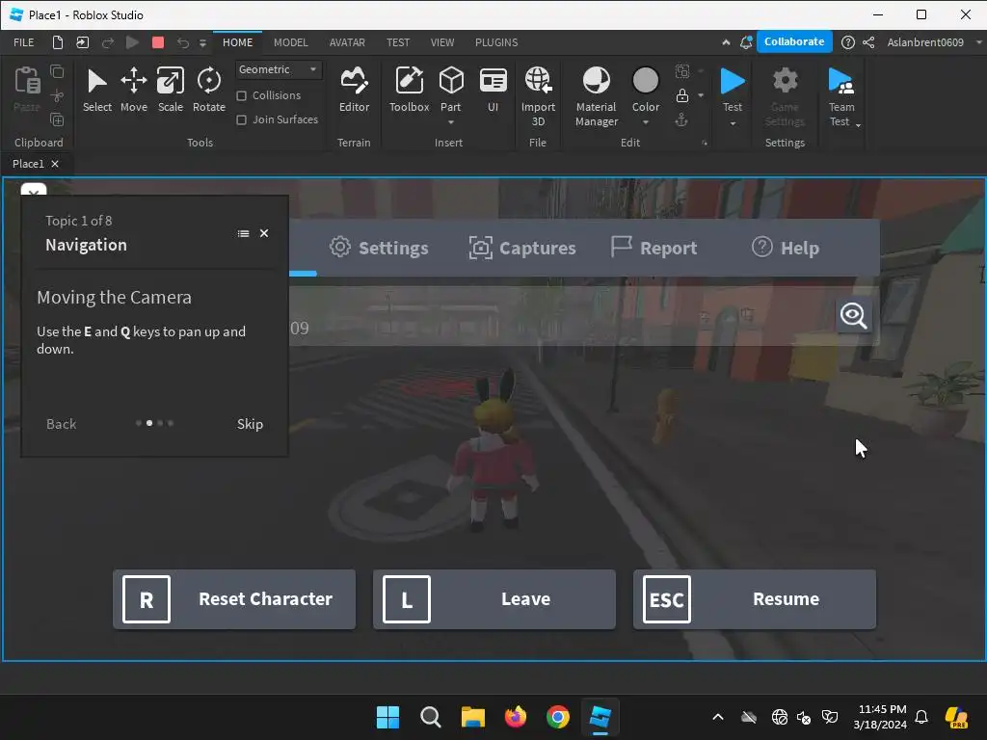
Task: Switch to the VIEW tab
Action: 441,42
